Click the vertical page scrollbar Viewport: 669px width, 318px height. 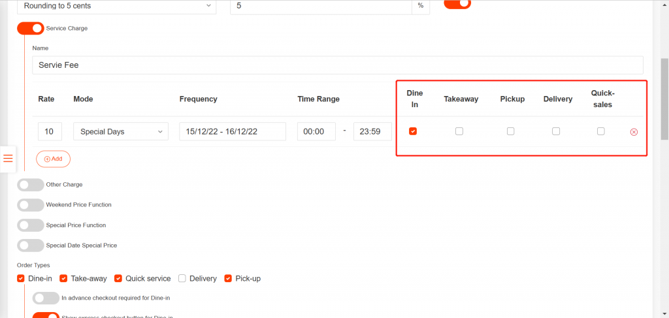pyautogui.click(x=664, y=98)
